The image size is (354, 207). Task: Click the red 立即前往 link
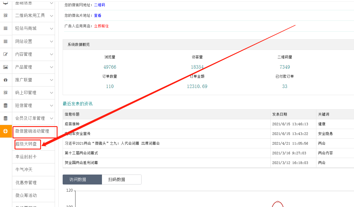(101, 26)
